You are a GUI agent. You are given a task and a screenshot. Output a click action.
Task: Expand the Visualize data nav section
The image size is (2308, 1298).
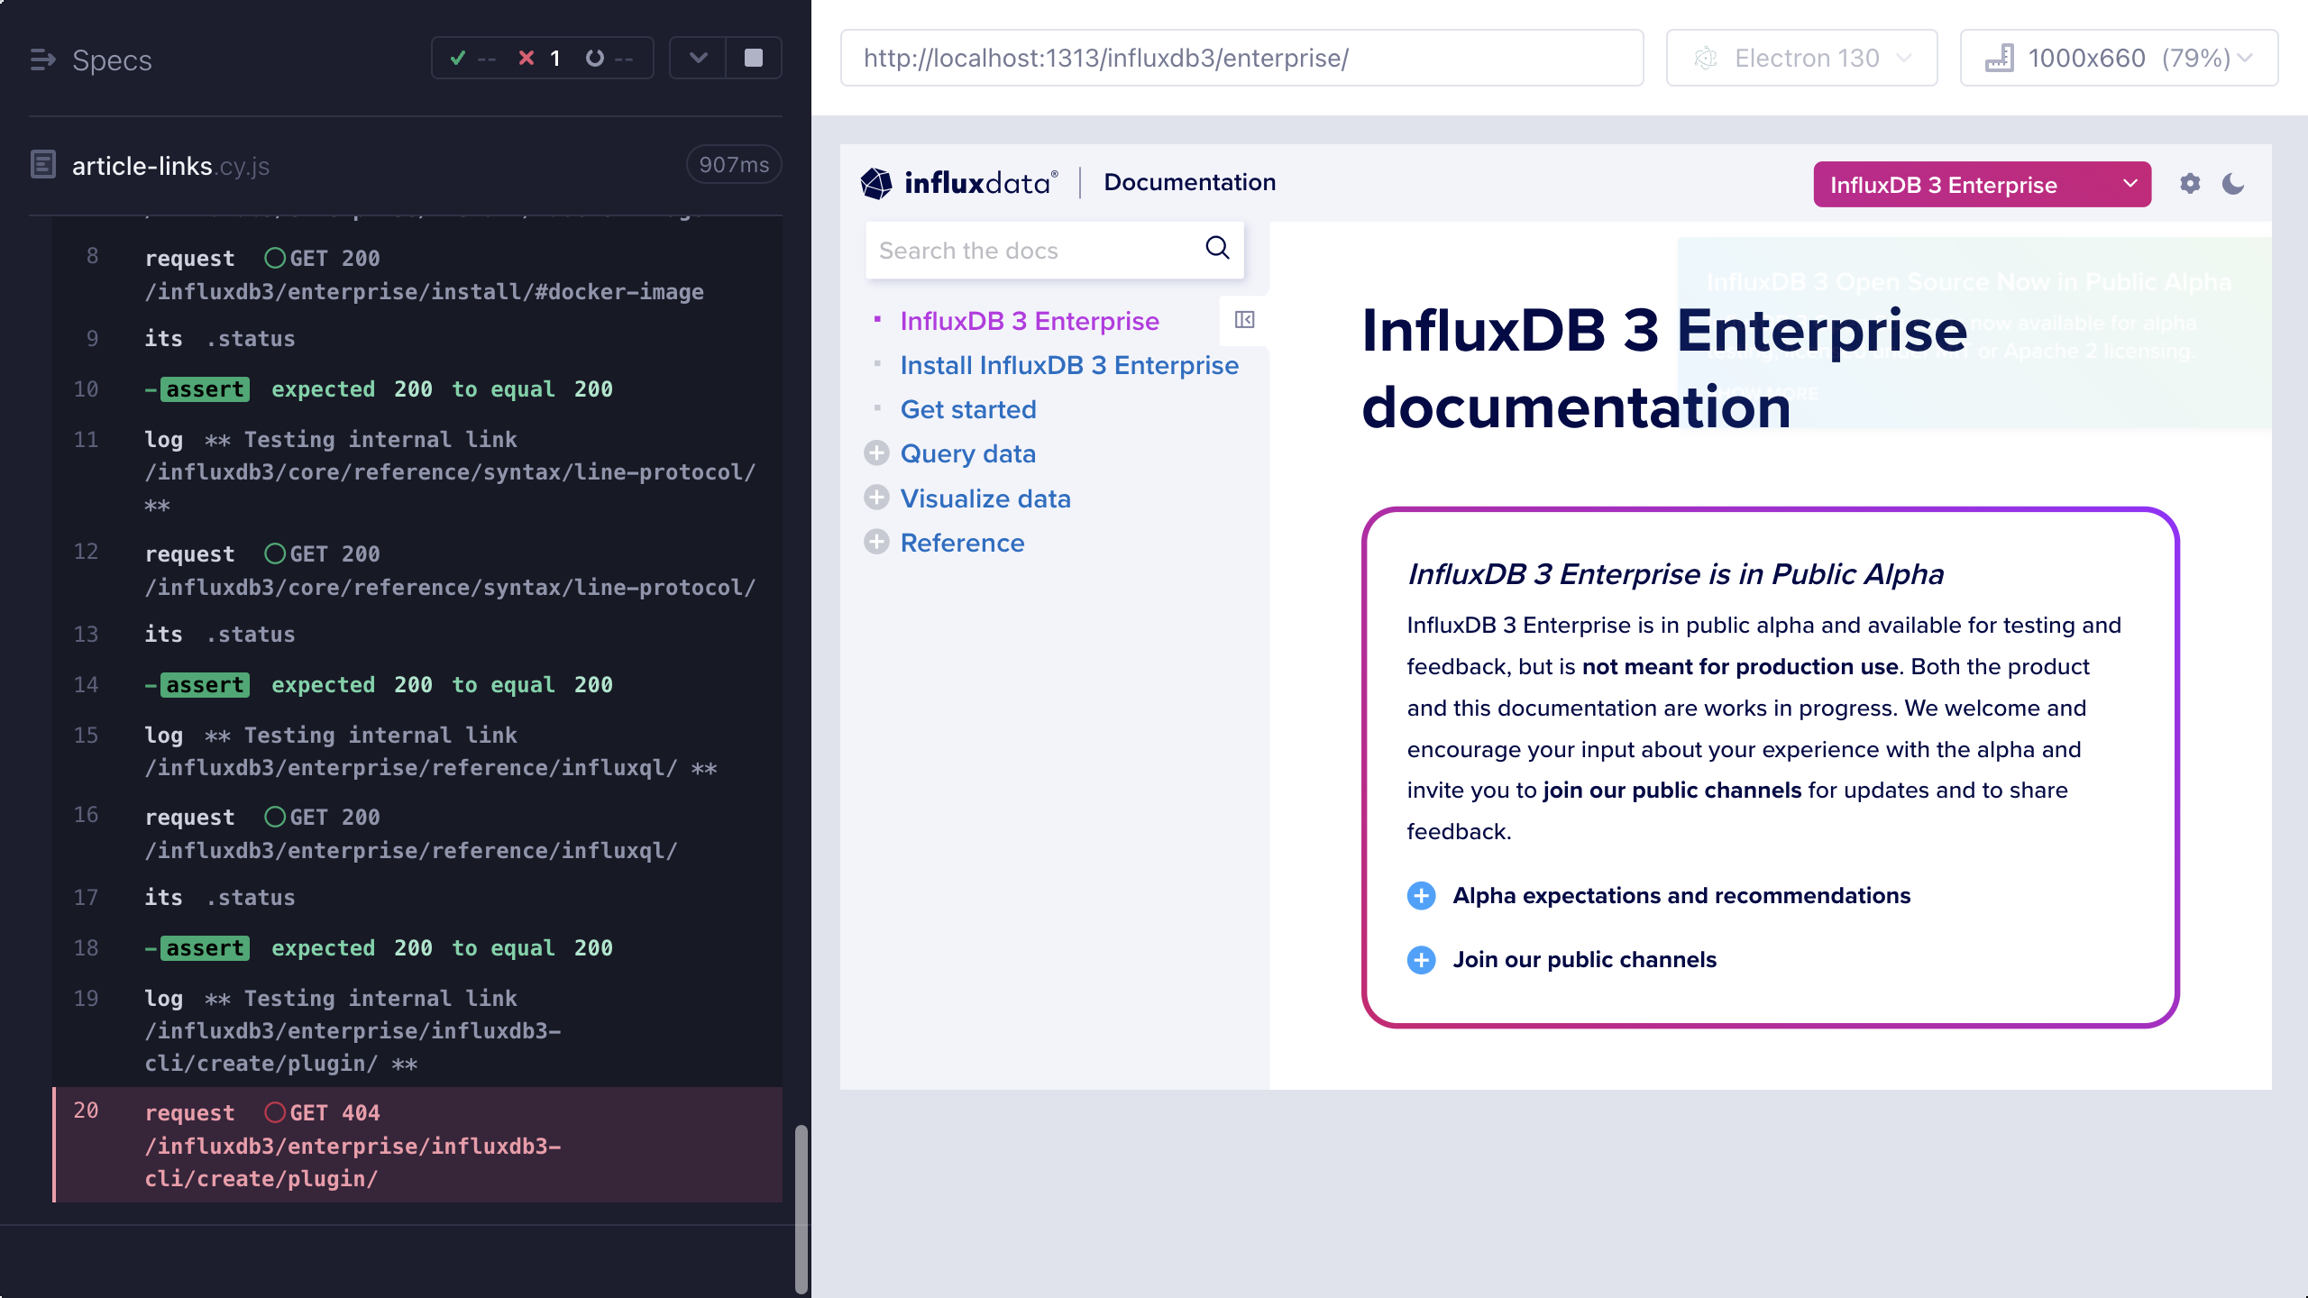(x=876, y=498)
